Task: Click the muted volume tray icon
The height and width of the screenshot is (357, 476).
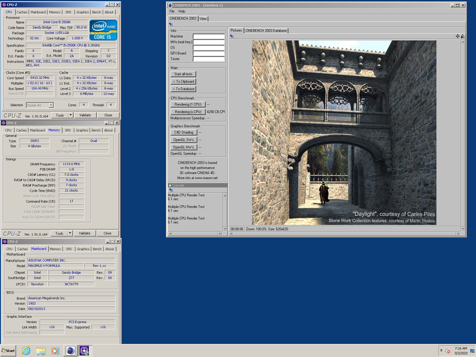Action: click(x=448, y=351)
